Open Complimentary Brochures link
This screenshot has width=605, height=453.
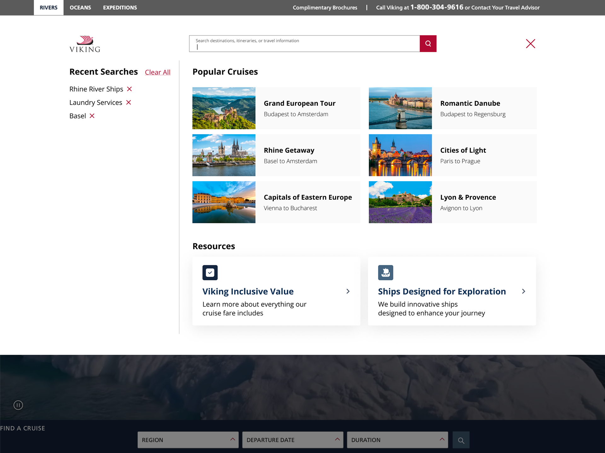pyautogui.click(x=325, y=8)
